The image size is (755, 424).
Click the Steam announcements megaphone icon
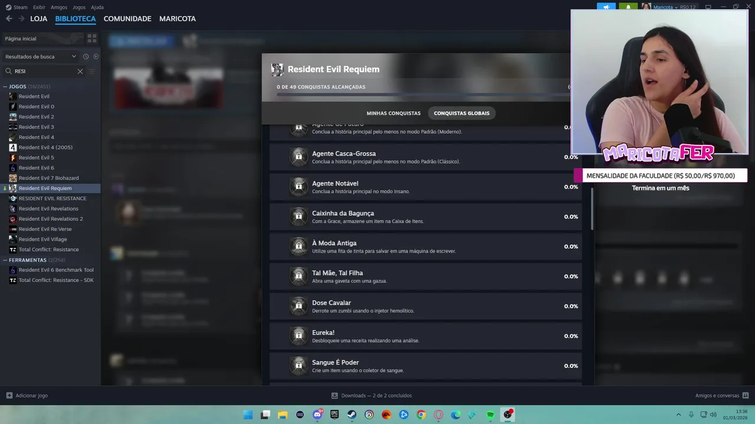[x=606, y=7]
